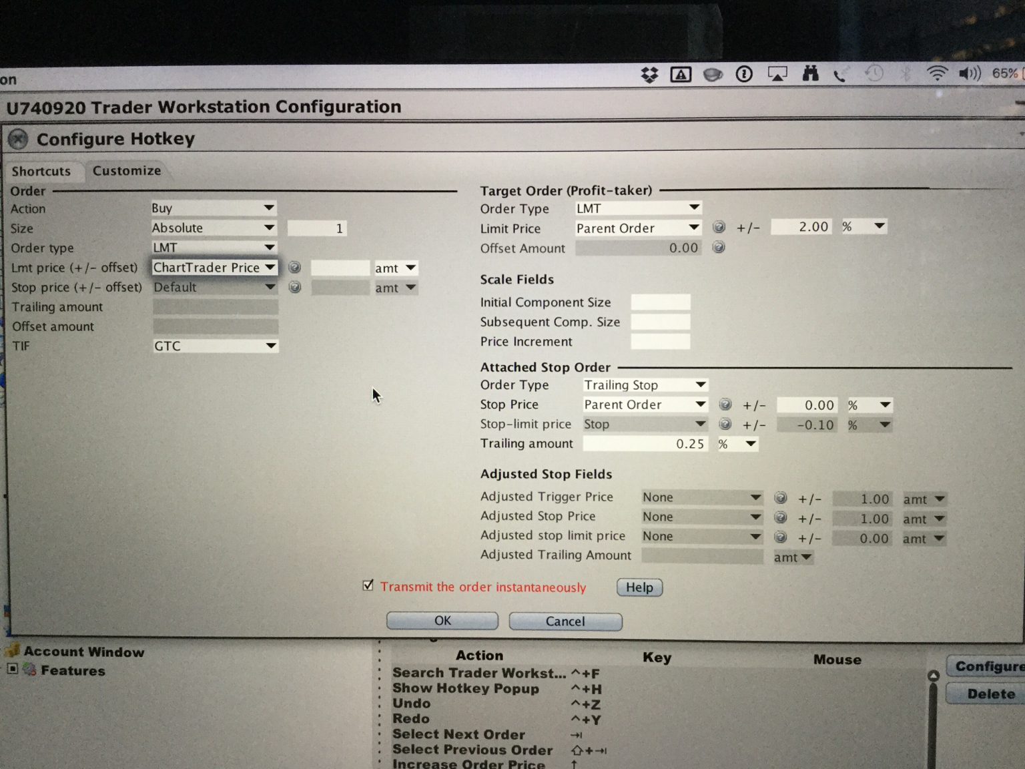
Task: Open the Attached Stop Order Type dropdown
Action: pyautogui.click(x=645, y=385)
